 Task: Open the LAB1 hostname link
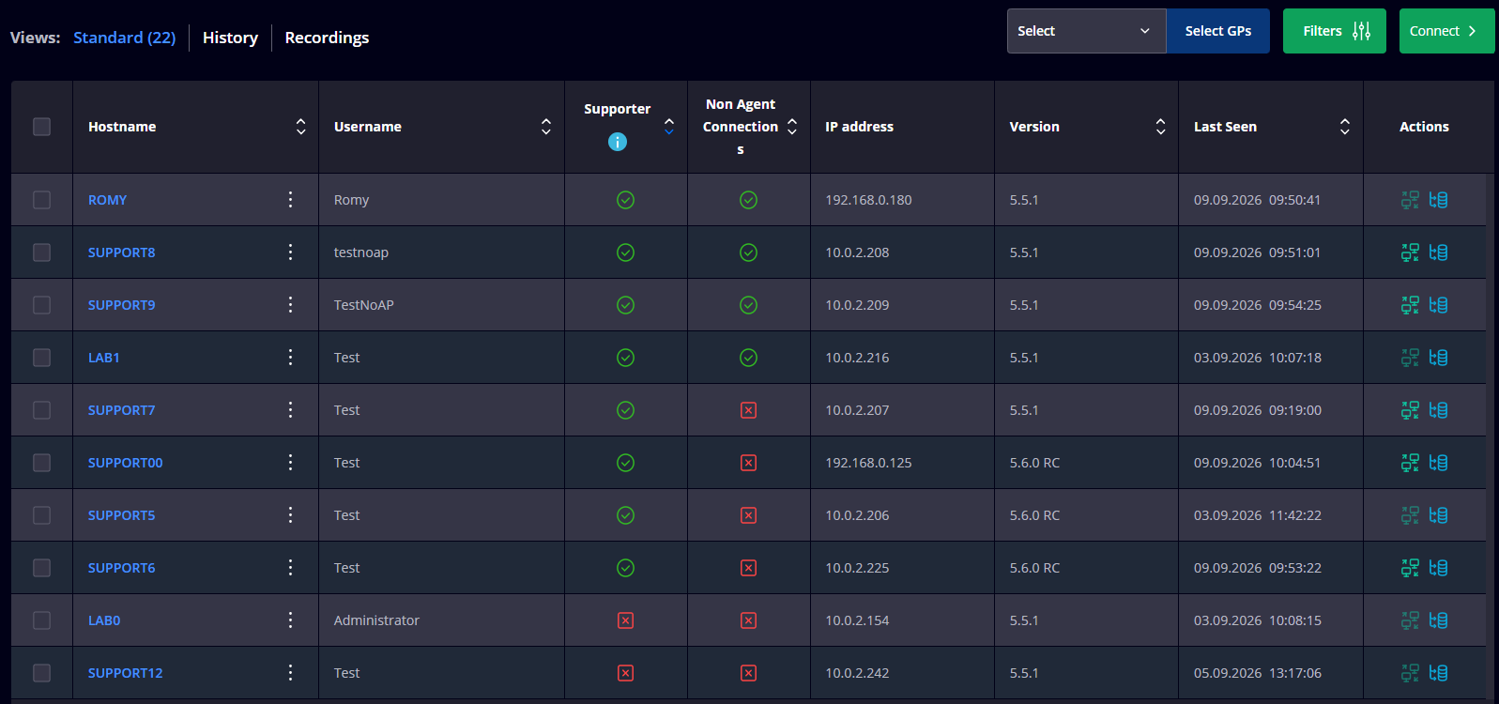[x=103, y=358]
